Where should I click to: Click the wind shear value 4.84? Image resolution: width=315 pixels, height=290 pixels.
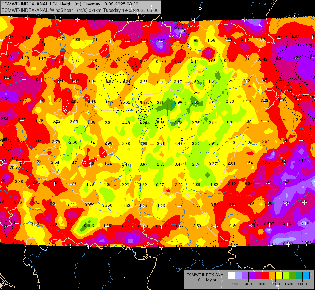[233, 225]
